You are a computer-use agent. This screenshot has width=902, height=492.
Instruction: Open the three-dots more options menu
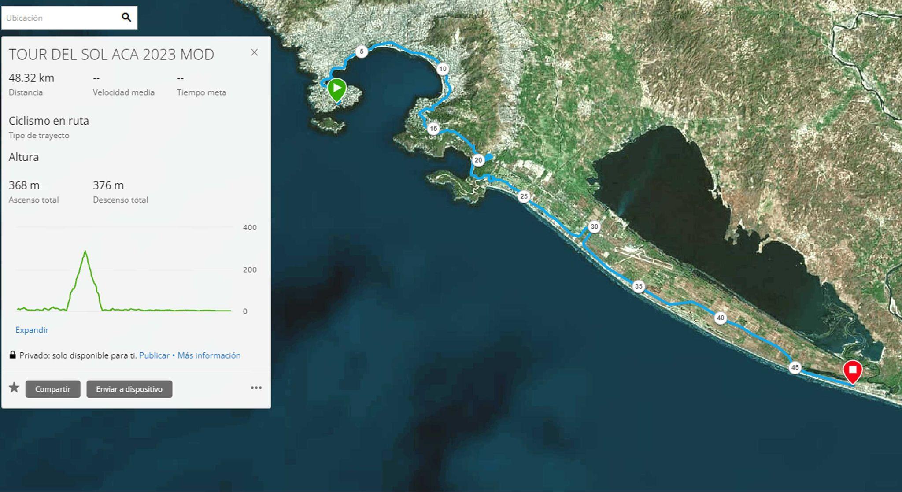tap(256, 388)
